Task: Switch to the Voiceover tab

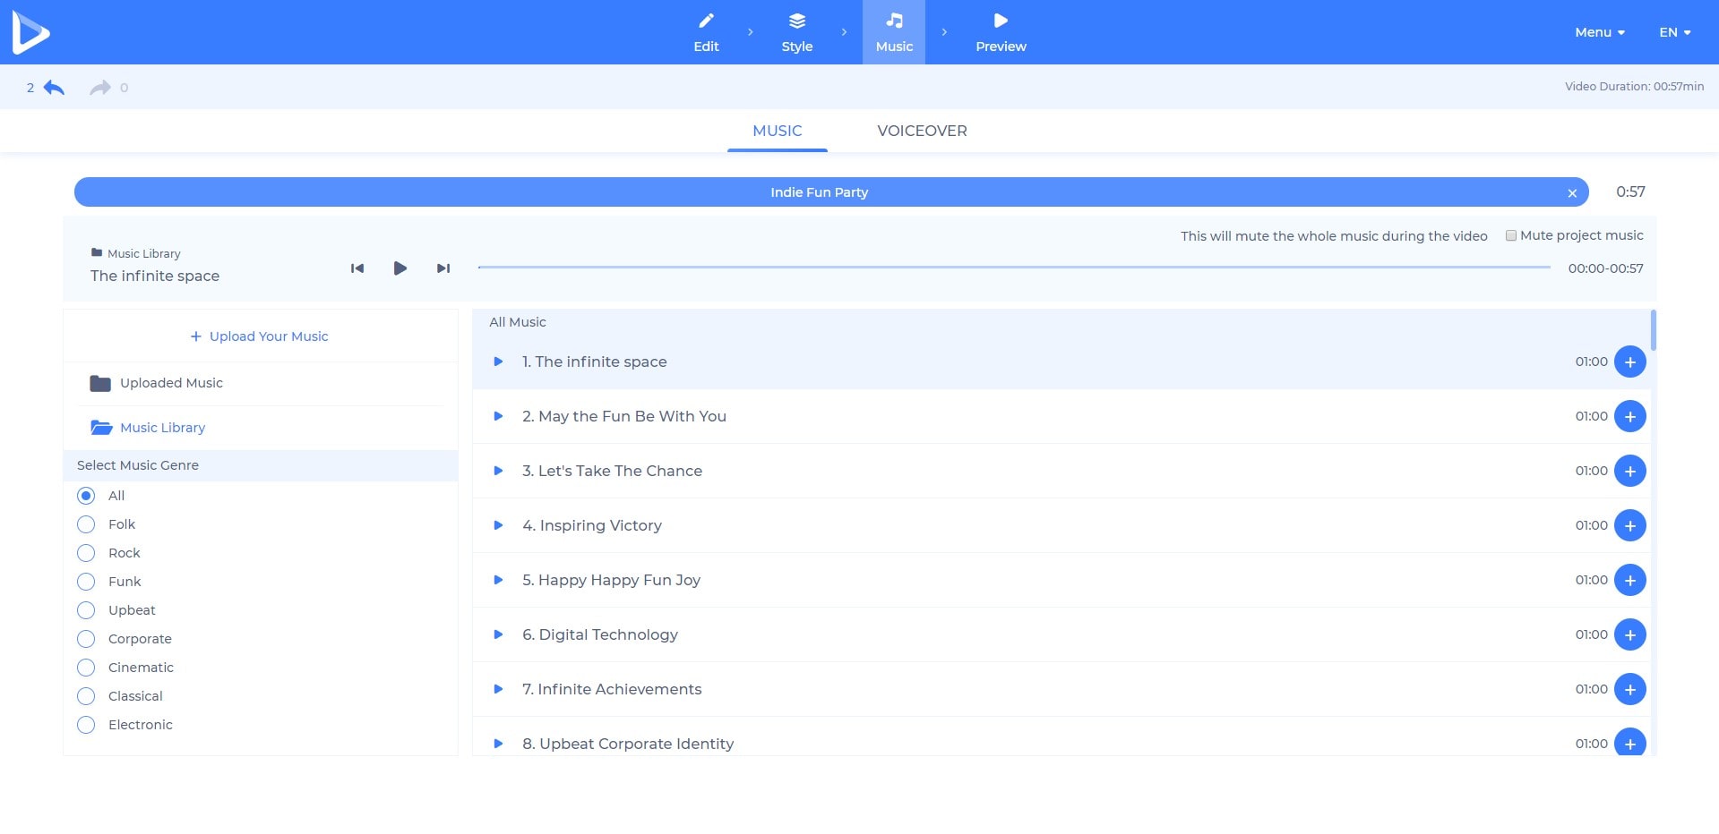Action: click(922, 131)
